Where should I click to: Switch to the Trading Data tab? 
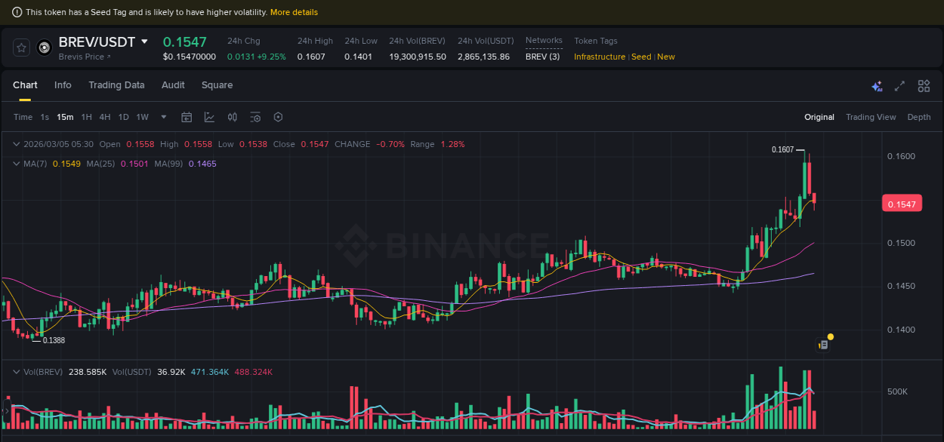pos(116,85)
